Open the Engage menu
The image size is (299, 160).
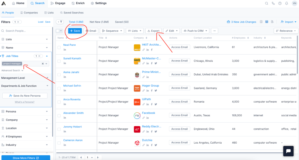[58, 3]
